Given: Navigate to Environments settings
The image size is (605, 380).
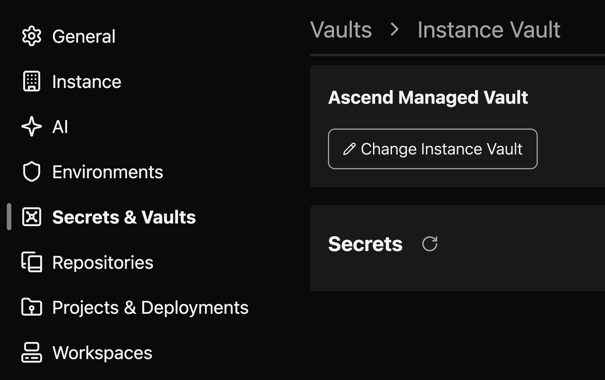Looking at the screenshot, I should (x=108, y=172).
